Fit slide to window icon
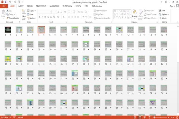 click(177, 118)
